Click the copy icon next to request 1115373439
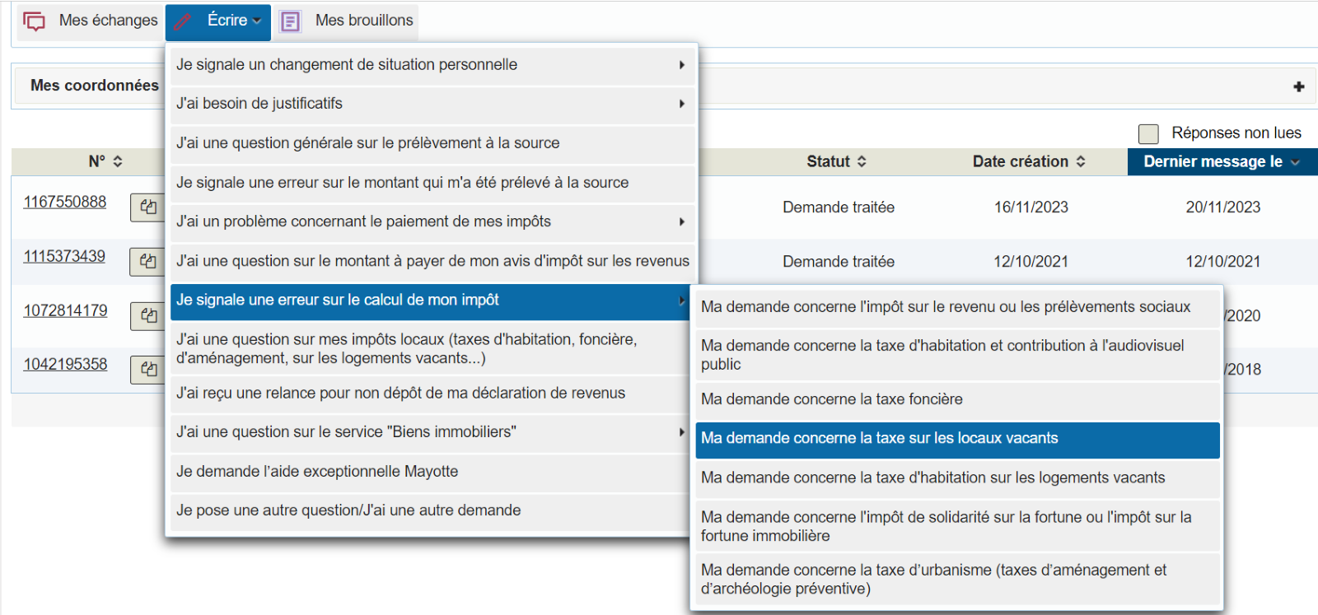 pyautogui.click(x=148, y=262)
